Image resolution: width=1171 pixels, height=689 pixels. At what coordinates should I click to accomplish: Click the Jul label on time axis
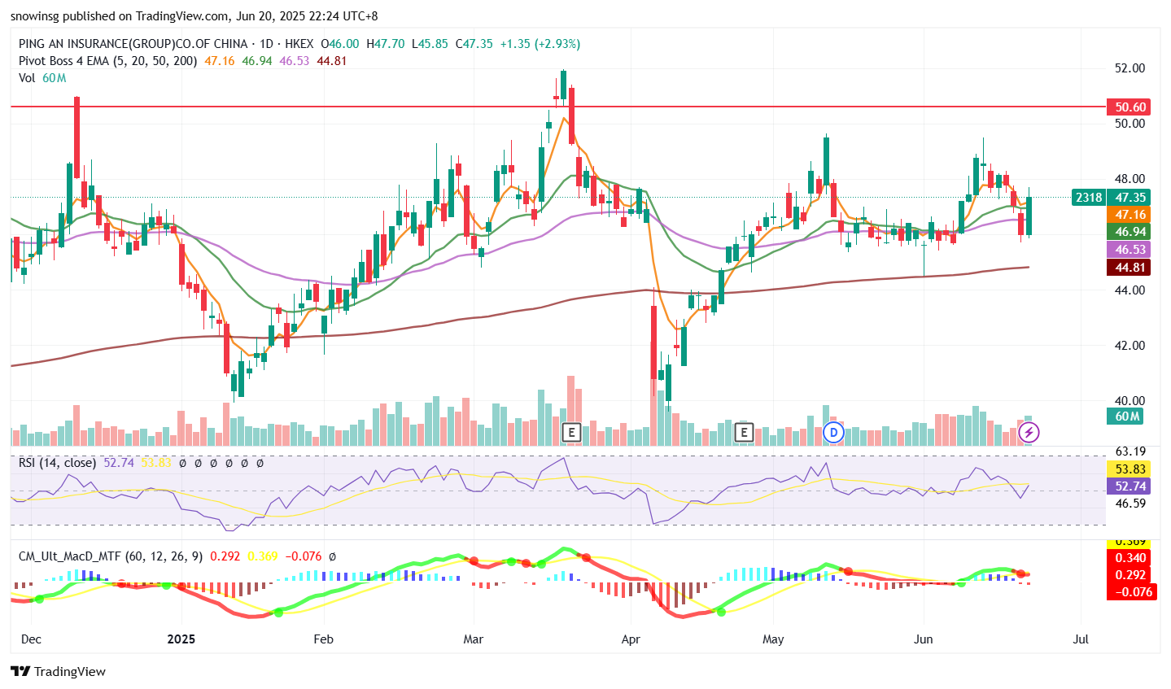1081,639
